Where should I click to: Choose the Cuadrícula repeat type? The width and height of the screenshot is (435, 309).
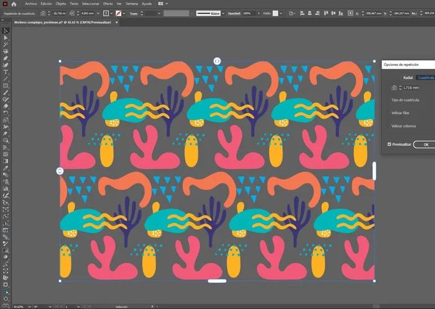[x=426, y=78]
